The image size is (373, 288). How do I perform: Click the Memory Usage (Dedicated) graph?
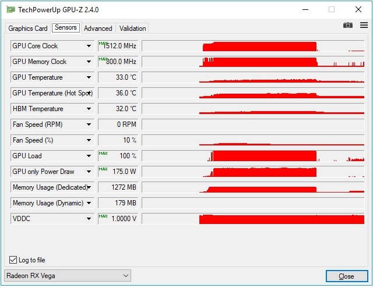(x=253, y=187)
